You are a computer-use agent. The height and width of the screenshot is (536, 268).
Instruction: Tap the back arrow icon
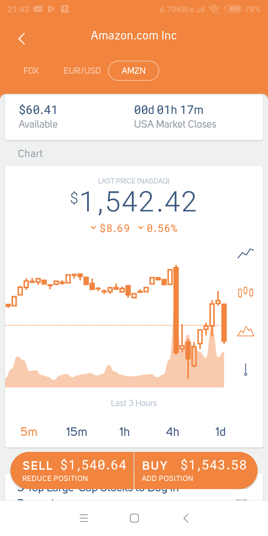pyautogui.click(x=22, y=38)
